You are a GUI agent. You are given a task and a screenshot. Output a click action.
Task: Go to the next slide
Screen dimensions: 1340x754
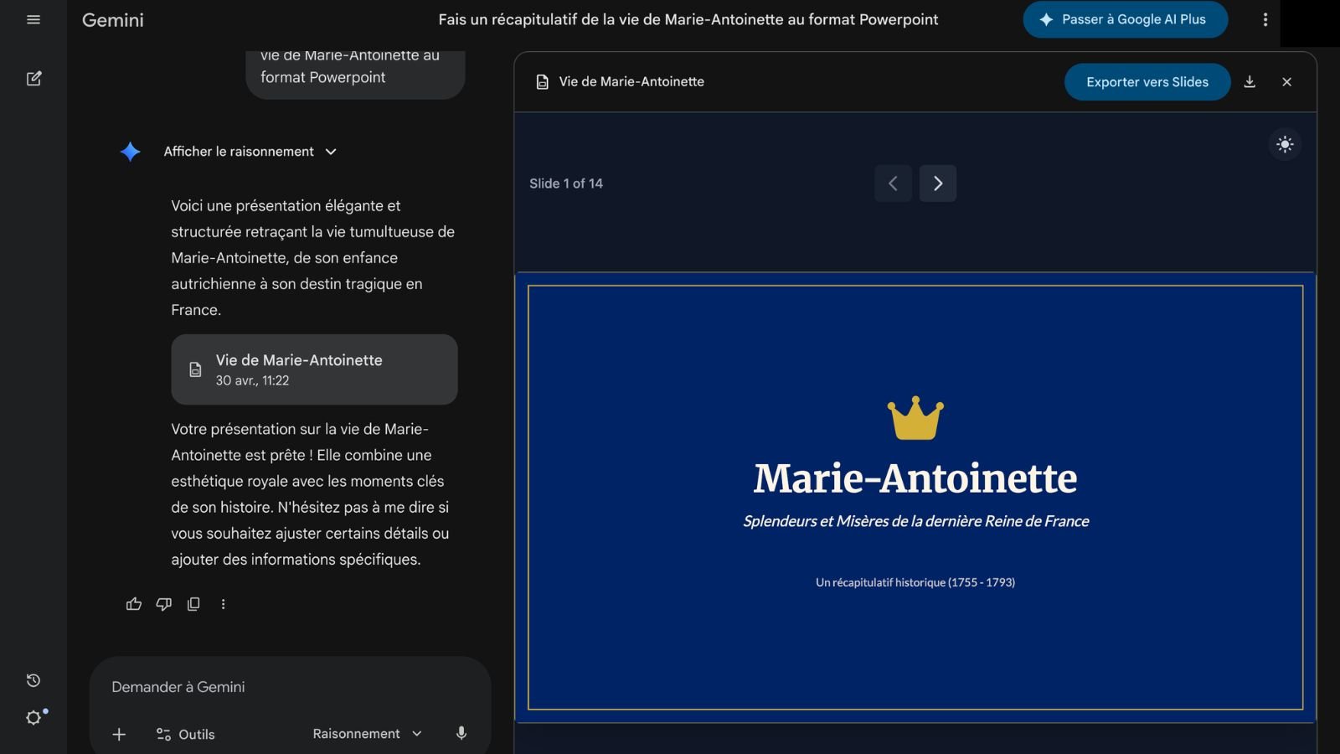coord(937,183)
